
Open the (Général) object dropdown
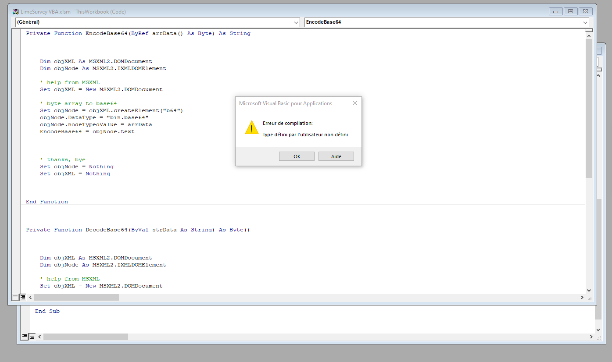click(x=296, y=22)
